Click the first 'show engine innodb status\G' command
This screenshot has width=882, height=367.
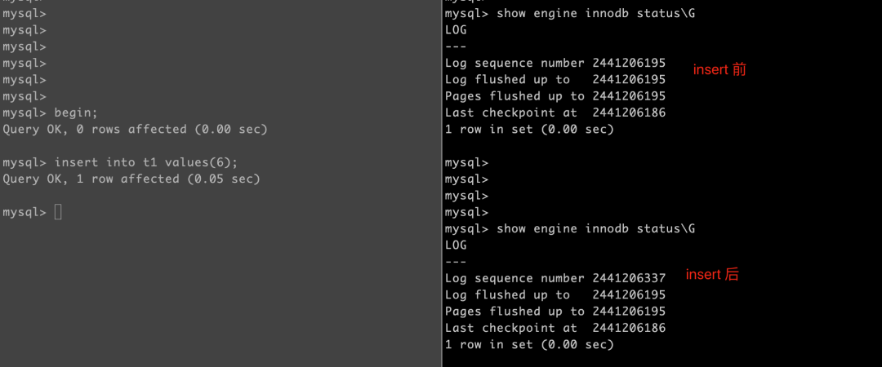click(570, 14)
